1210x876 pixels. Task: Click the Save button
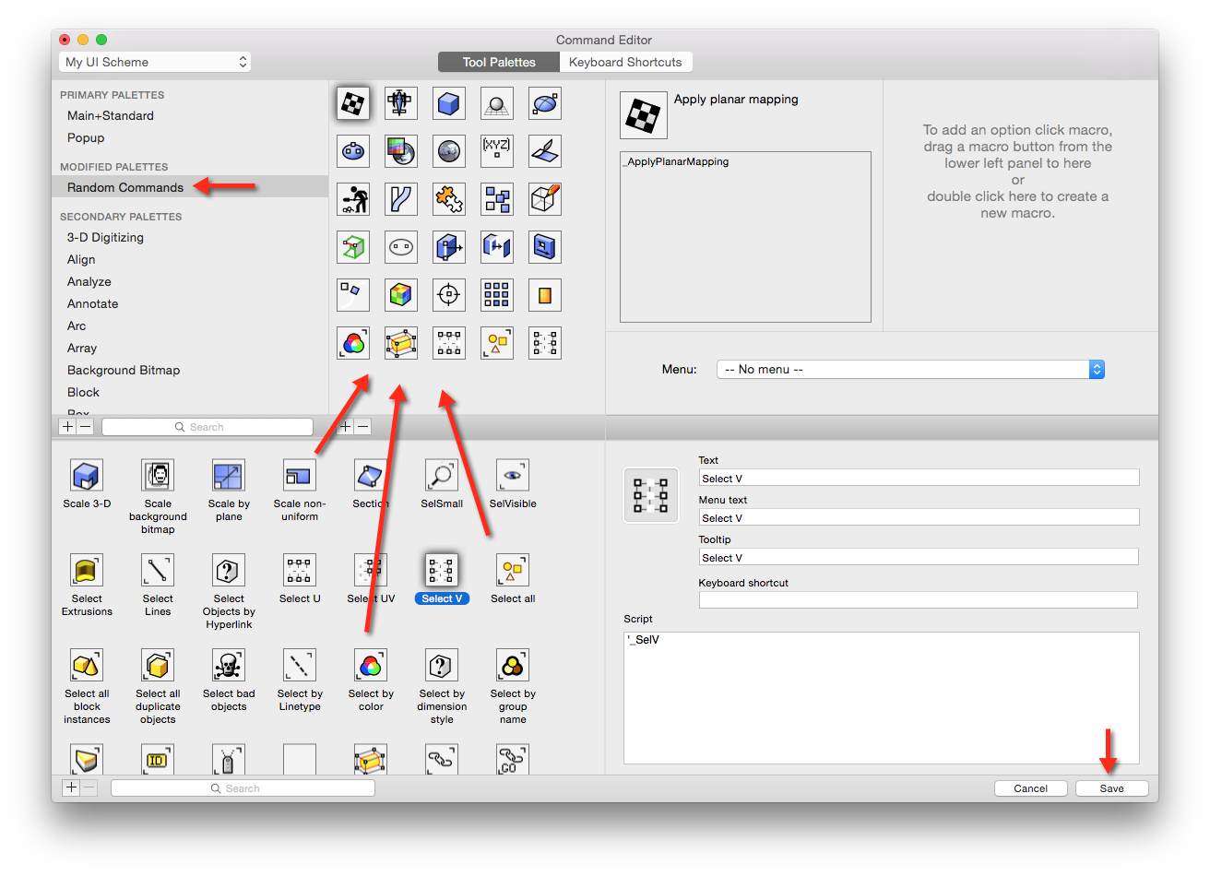click(x=1111, y=788)
